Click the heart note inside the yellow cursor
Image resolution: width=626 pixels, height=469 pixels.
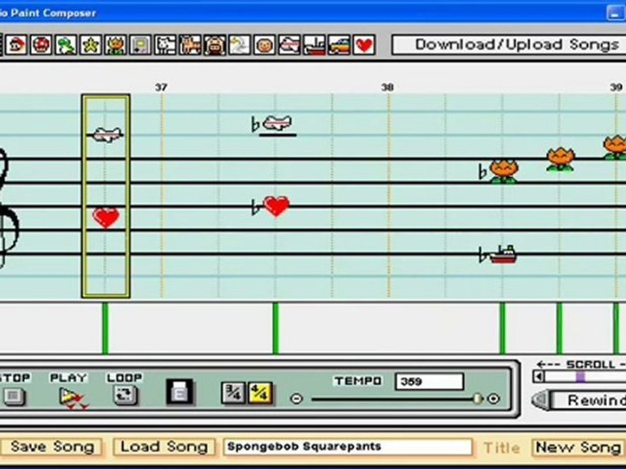point(106,218)
